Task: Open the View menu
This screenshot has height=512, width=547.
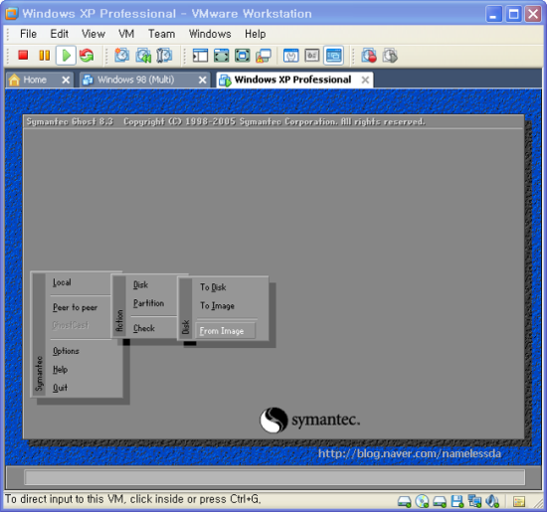Action: point(93,34)
